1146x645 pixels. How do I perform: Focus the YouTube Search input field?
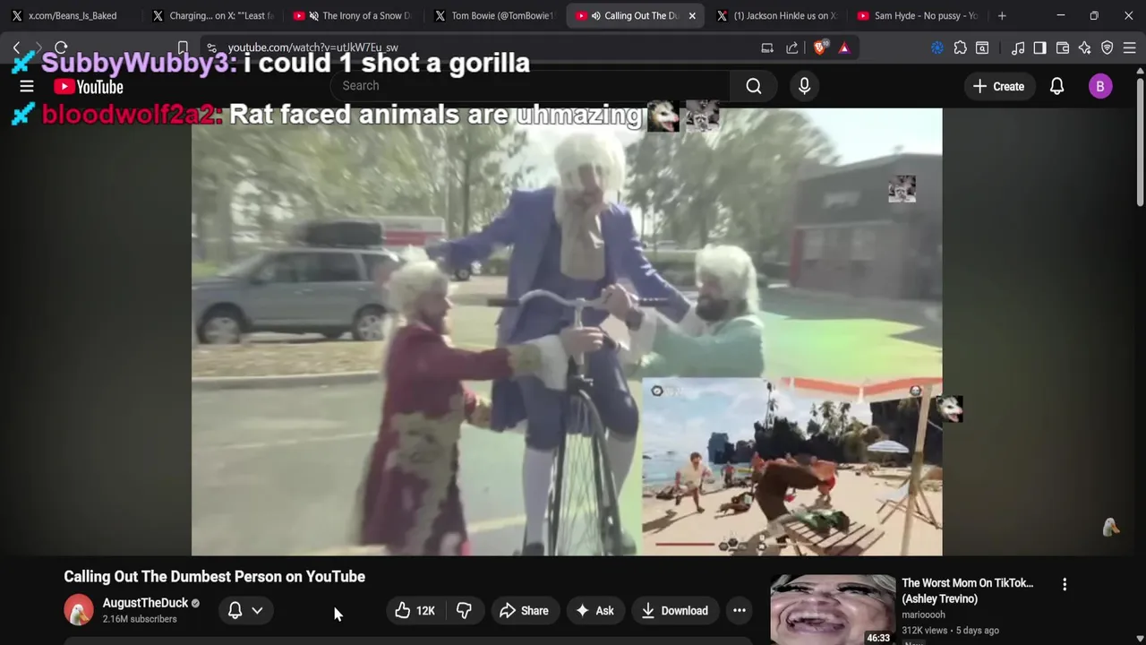528,86
